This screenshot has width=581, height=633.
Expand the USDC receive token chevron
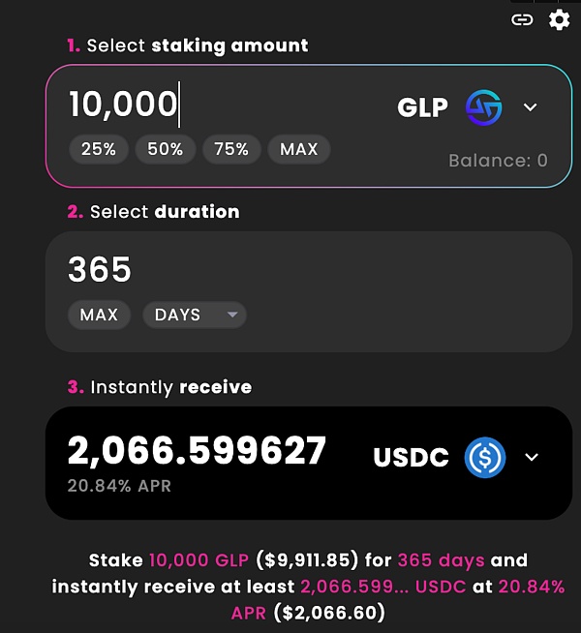pos(531,457)
